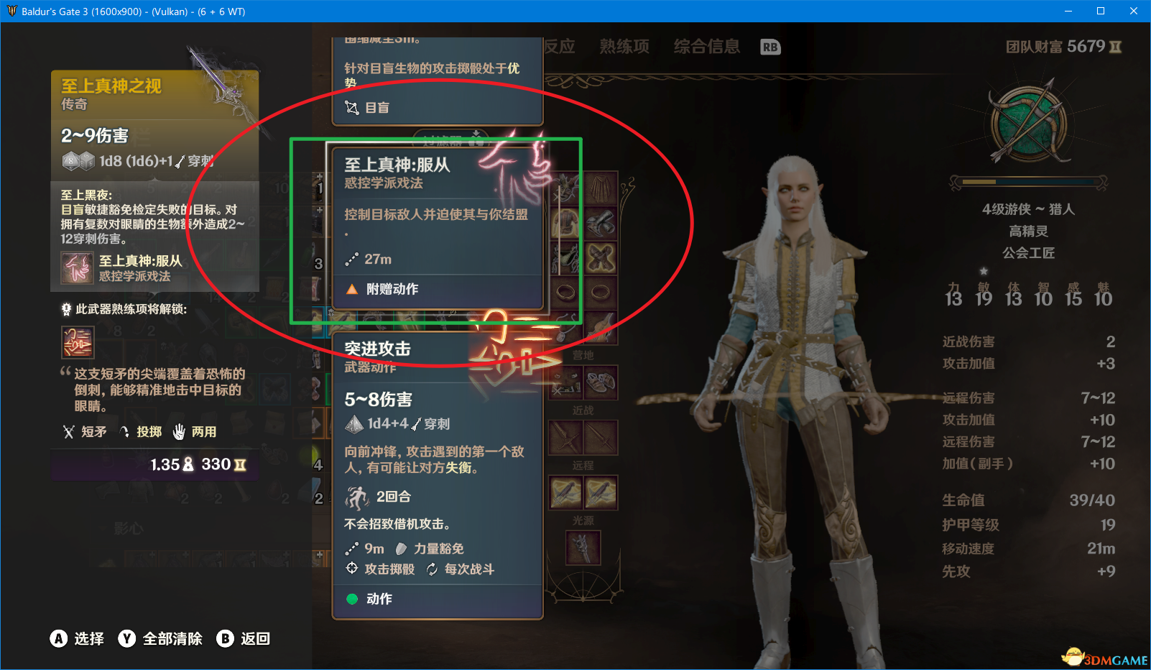Select the gloves equipment slot
This screenshot has width=1151, height=670.
point(601,224)
